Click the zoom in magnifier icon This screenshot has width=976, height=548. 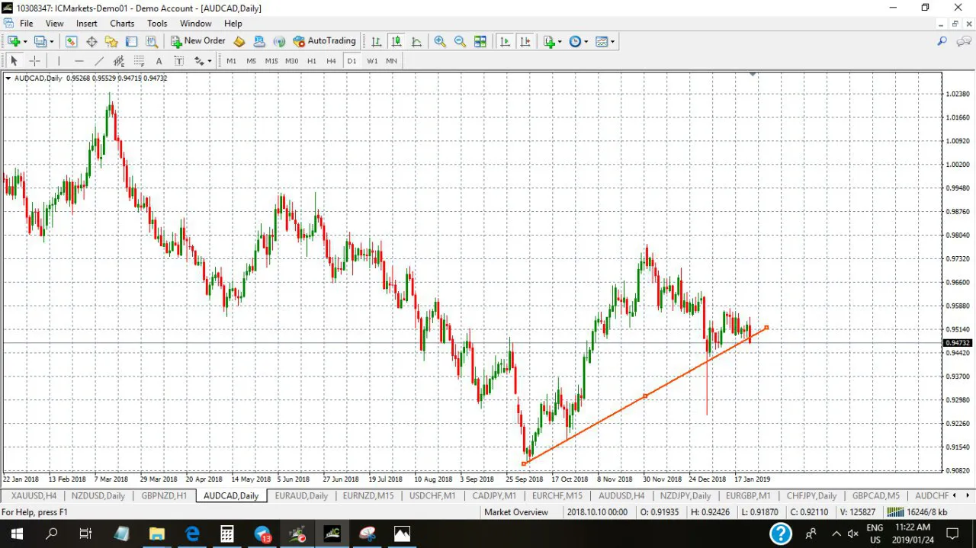[440, 41]
